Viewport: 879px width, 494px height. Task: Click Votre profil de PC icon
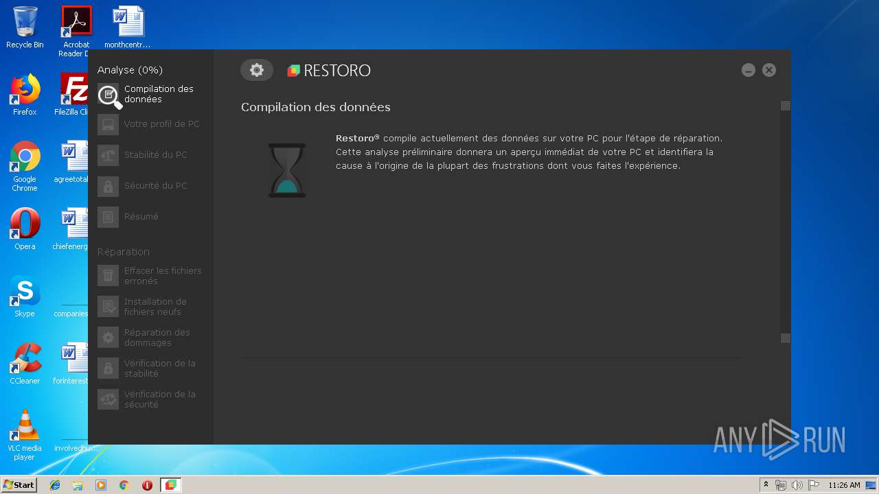click(108, 124)
